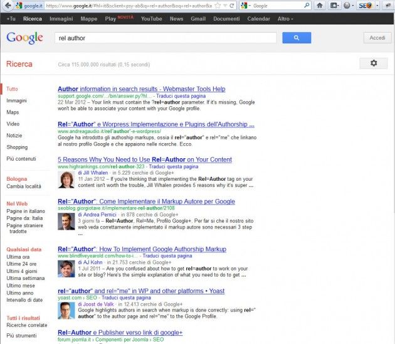Image resolution: width=395 pixels, height=344 pixels.
Task: Open YouTube in Google top bar
Action: coord(151,19)
